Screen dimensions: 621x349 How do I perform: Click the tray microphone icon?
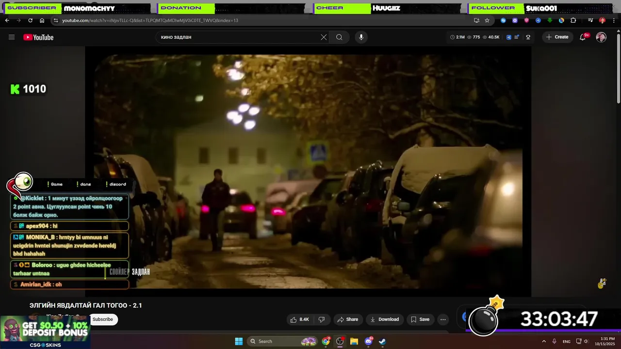point(554,341)
